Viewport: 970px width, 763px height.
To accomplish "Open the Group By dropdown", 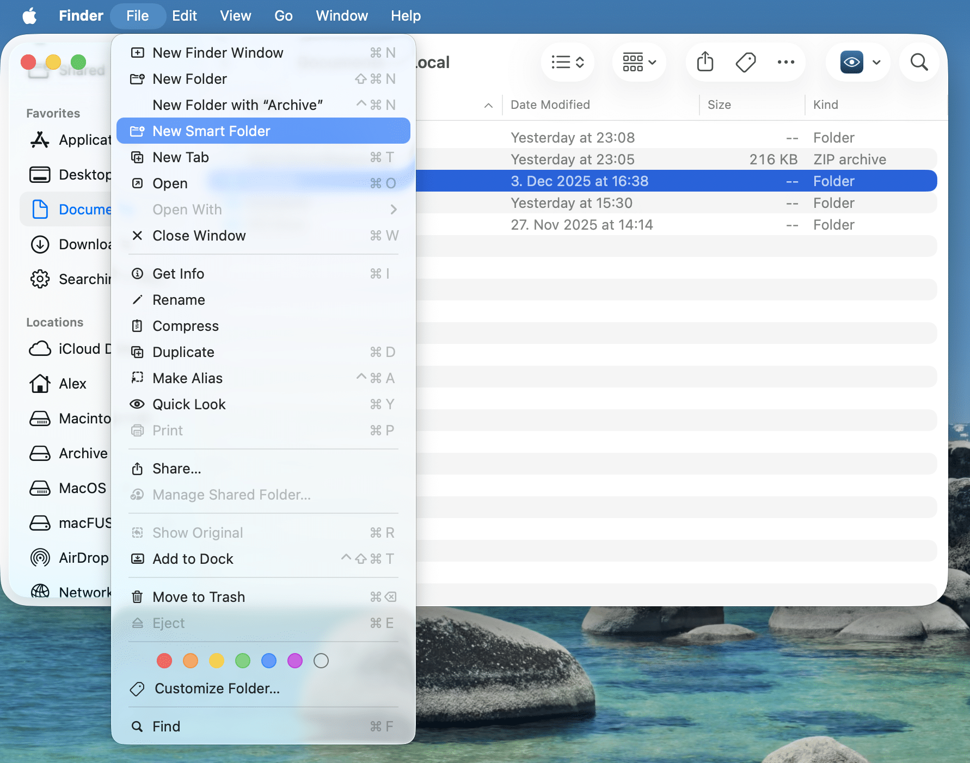I will click(x=639, y=62).
